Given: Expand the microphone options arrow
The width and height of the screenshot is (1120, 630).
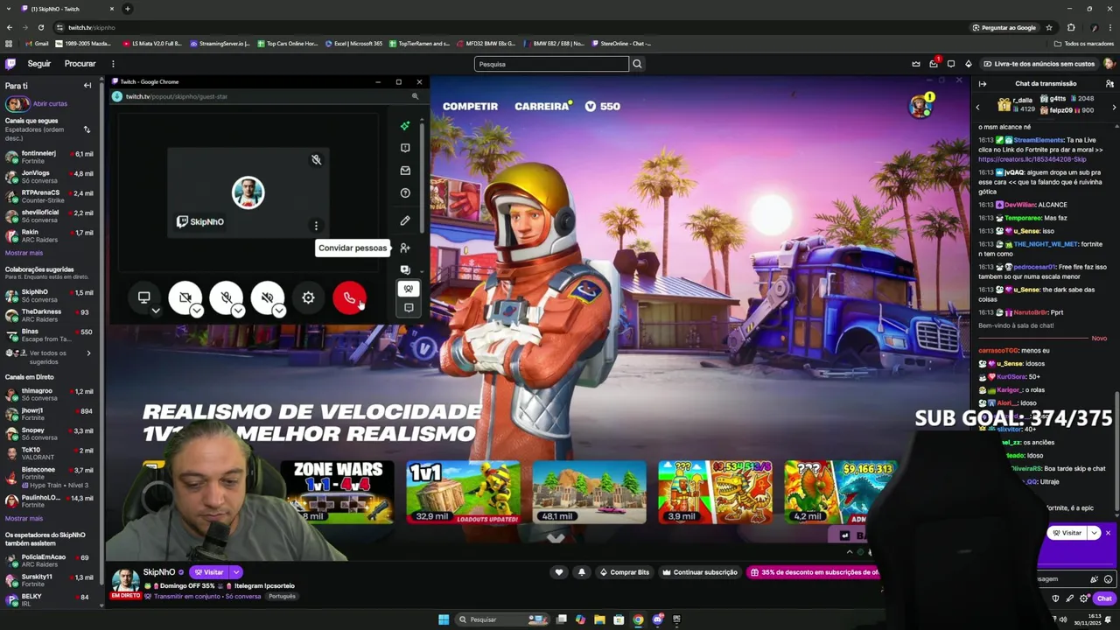Looking at the screenshot, I should pyautogui.click(x=238, y=311).
